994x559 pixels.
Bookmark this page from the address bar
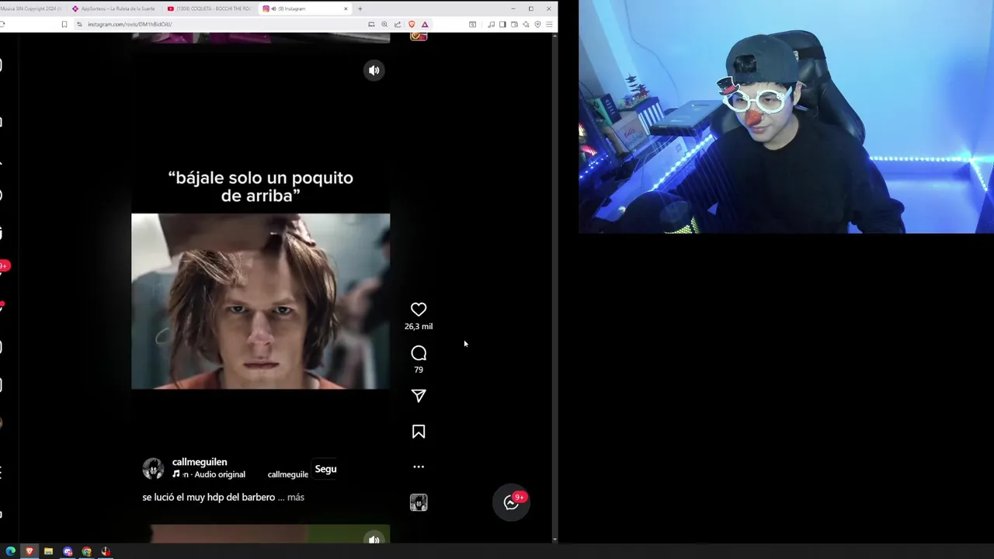coord(64,24)
